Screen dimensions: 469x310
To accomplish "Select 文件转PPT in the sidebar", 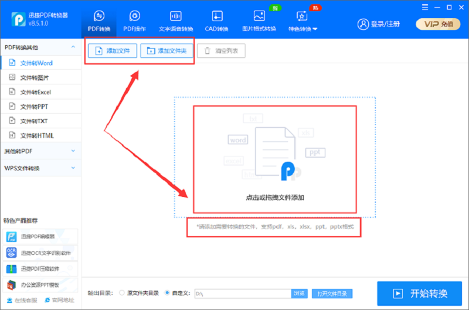I will click(x=41, y=107).
